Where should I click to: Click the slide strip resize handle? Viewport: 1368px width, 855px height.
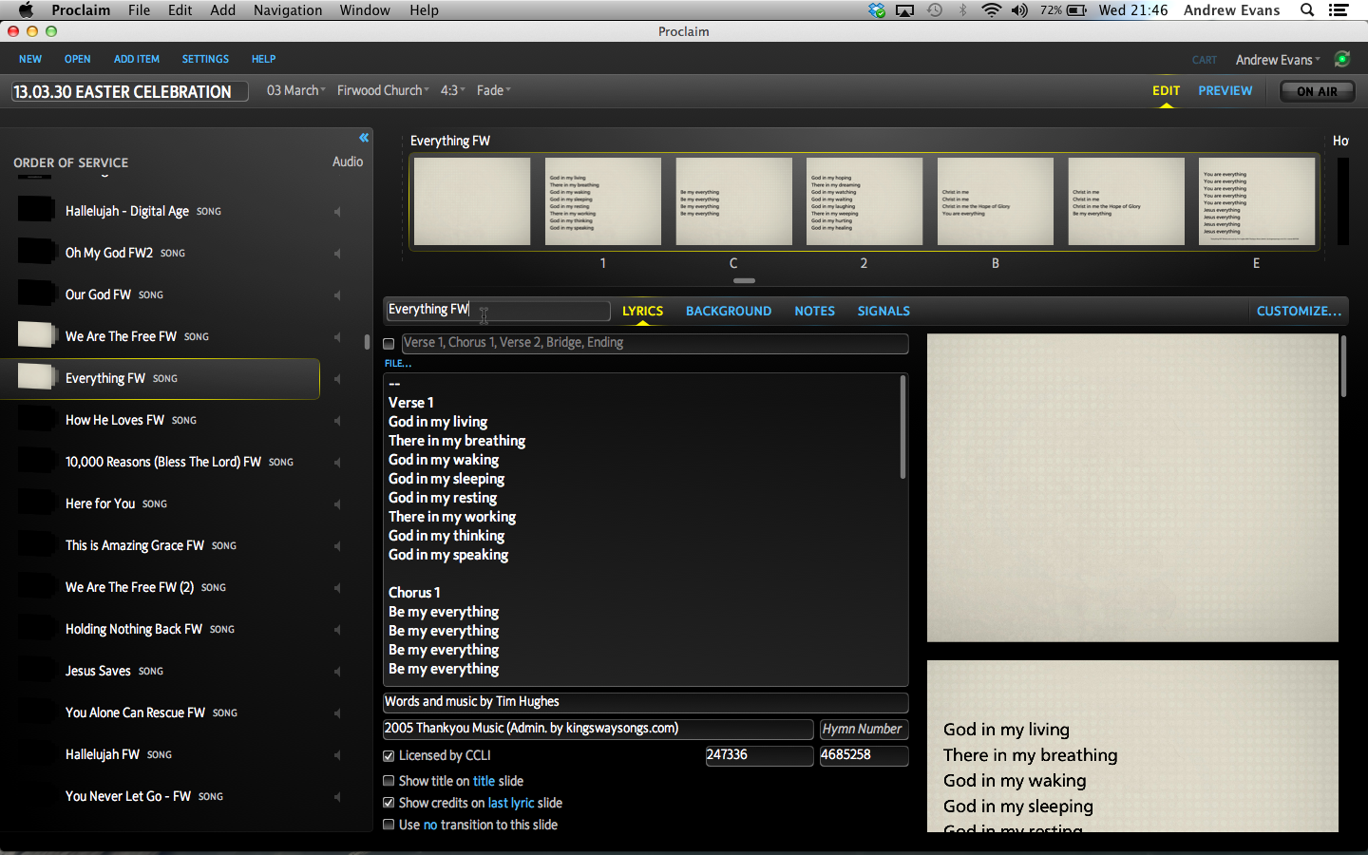click(745, 280)
